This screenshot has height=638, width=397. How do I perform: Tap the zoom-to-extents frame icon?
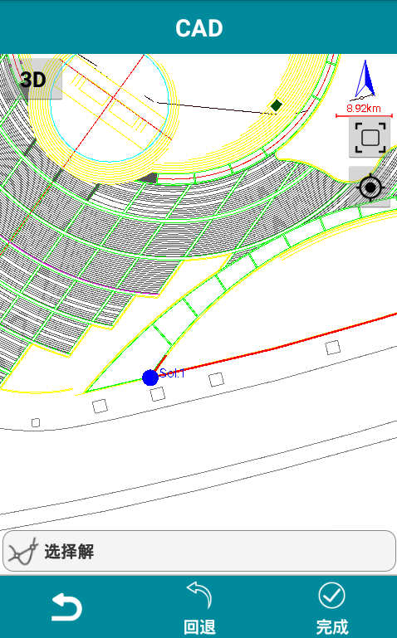pyautogui.click(x=370, y=138)
